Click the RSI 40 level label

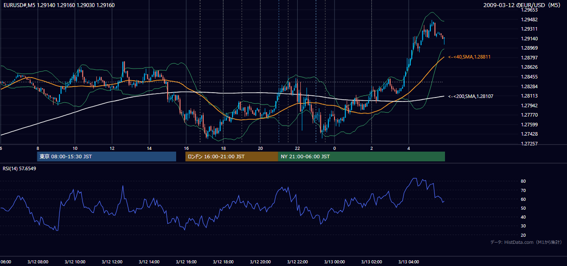coord(524,217)
